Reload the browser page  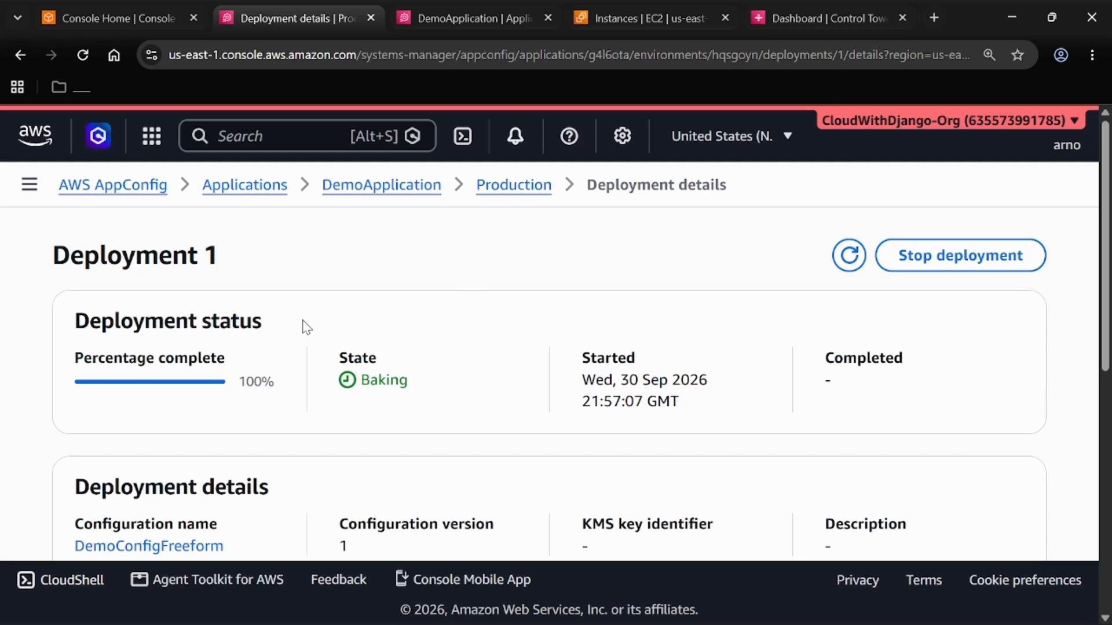(x=83, y=55)
